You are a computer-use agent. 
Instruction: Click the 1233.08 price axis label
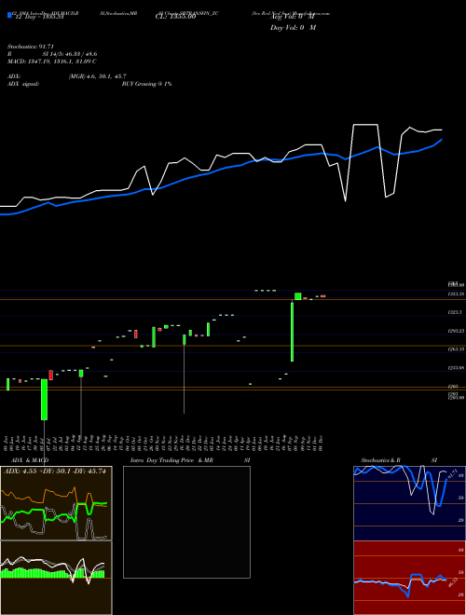pos(456,368)
